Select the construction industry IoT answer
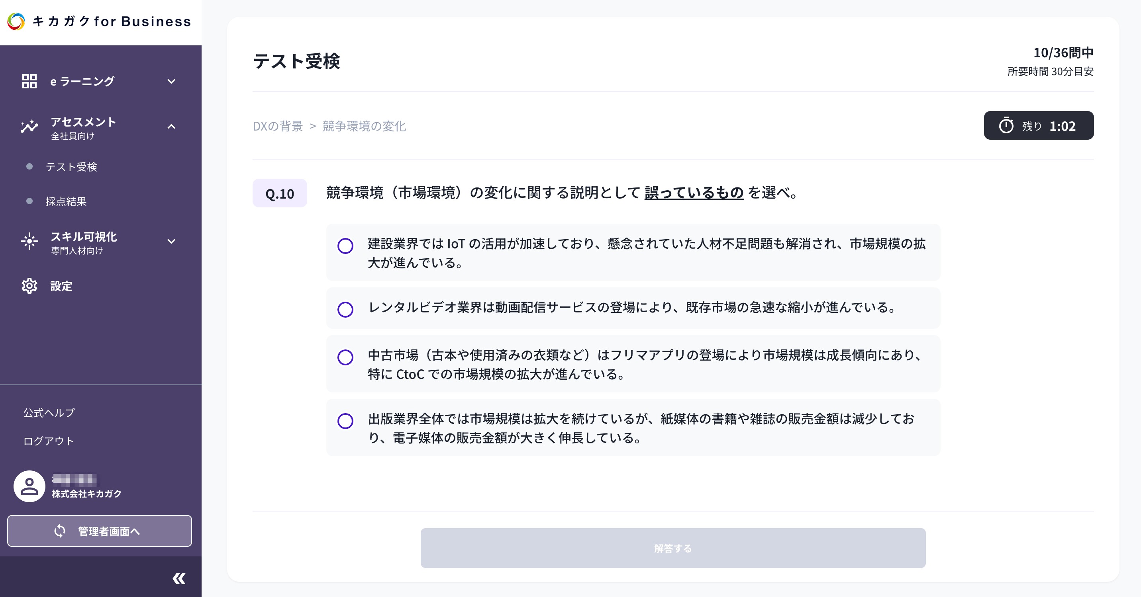The width and height of the screenshot is (1141, 597). (x=345, y=246)
